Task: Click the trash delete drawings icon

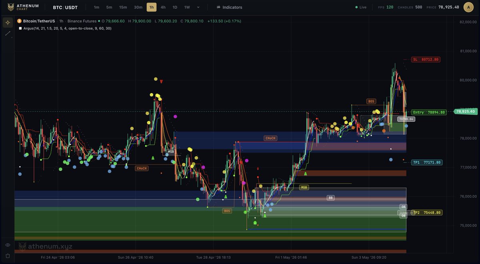Action: [8, 256]
